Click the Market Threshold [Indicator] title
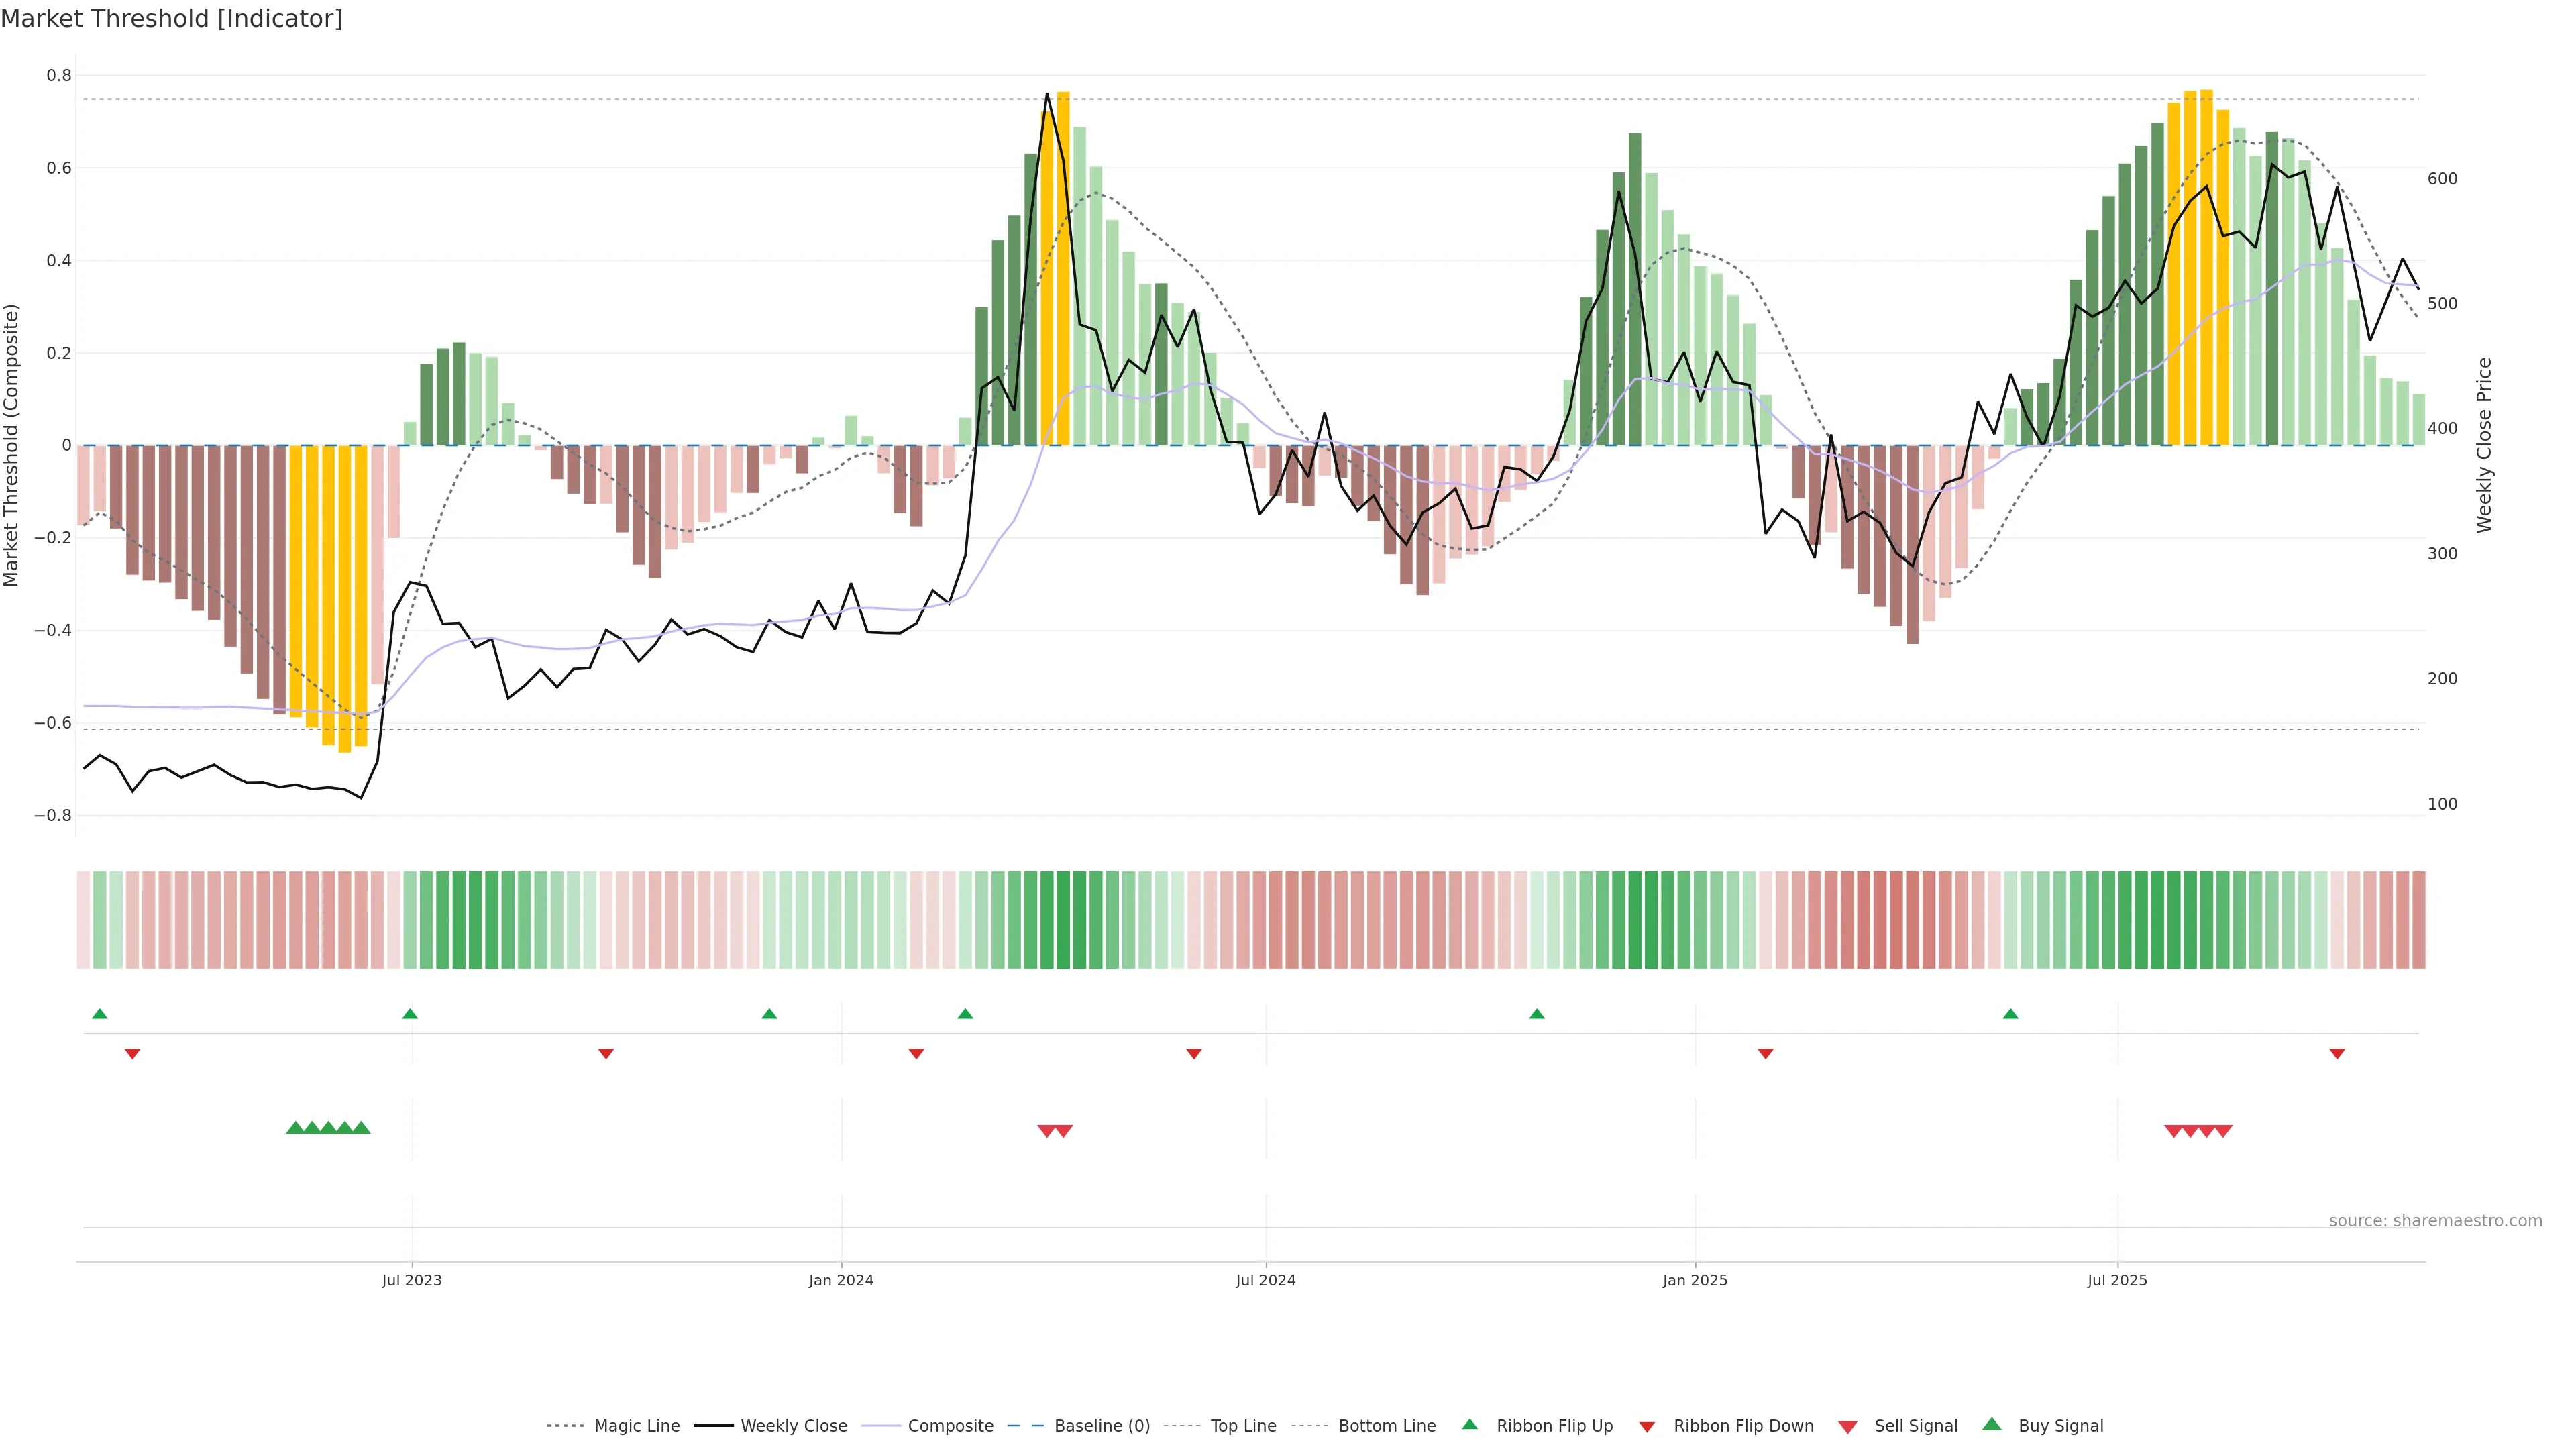 (171, 19)
